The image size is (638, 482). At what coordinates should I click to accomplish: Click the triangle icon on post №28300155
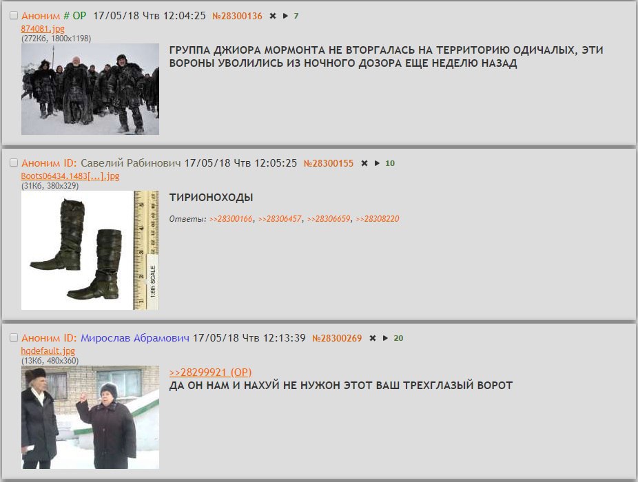point(377,163)
